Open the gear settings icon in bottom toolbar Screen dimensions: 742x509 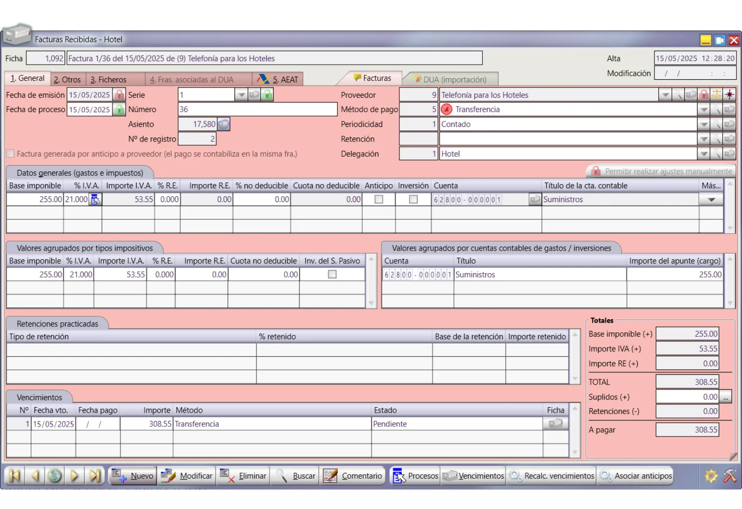click(711, 476)
